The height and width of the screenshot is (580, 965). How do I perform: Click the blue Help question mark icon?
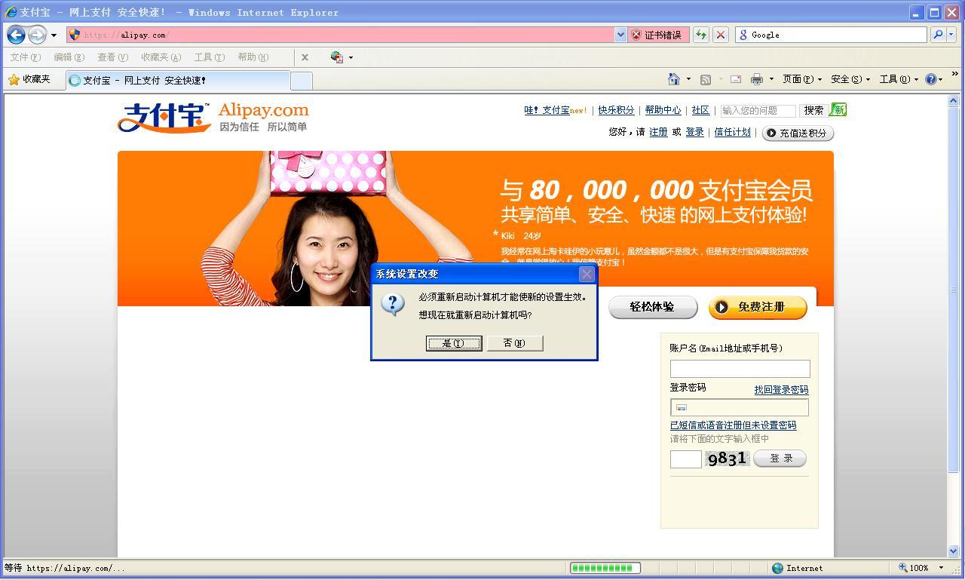click(x=932, y=79)
